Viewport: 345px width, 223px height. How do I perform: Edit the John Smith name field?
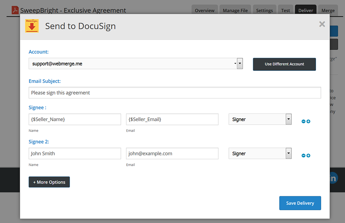coord(75,153)
